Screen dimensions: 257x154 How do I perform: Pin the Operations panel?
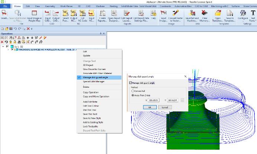point(101,33)
